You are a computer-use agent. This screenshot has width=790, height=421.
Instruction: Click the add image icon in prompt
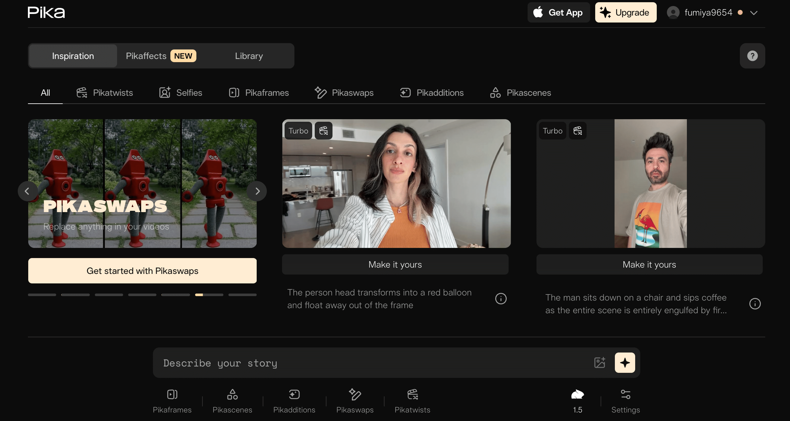point(600,363)
